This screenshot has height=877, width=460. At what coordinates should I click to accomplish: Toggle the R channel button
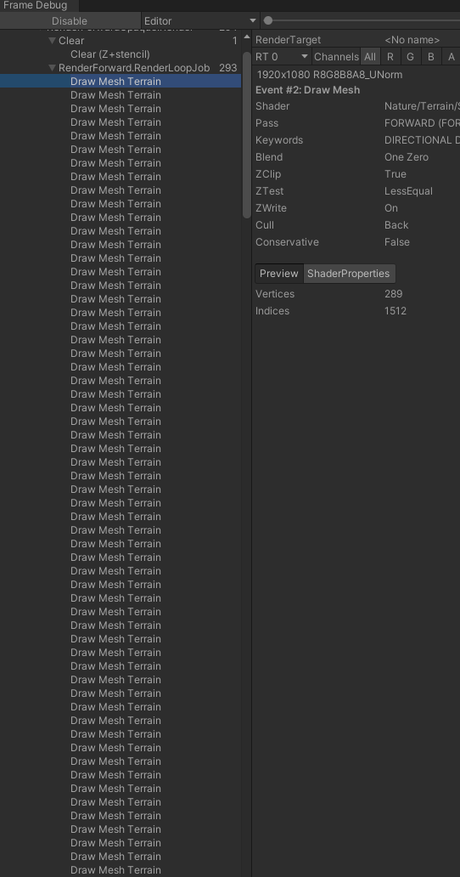click(390, 56)
